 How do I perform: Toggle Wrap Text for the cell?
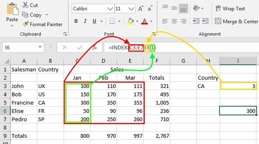tap(230, 9)
